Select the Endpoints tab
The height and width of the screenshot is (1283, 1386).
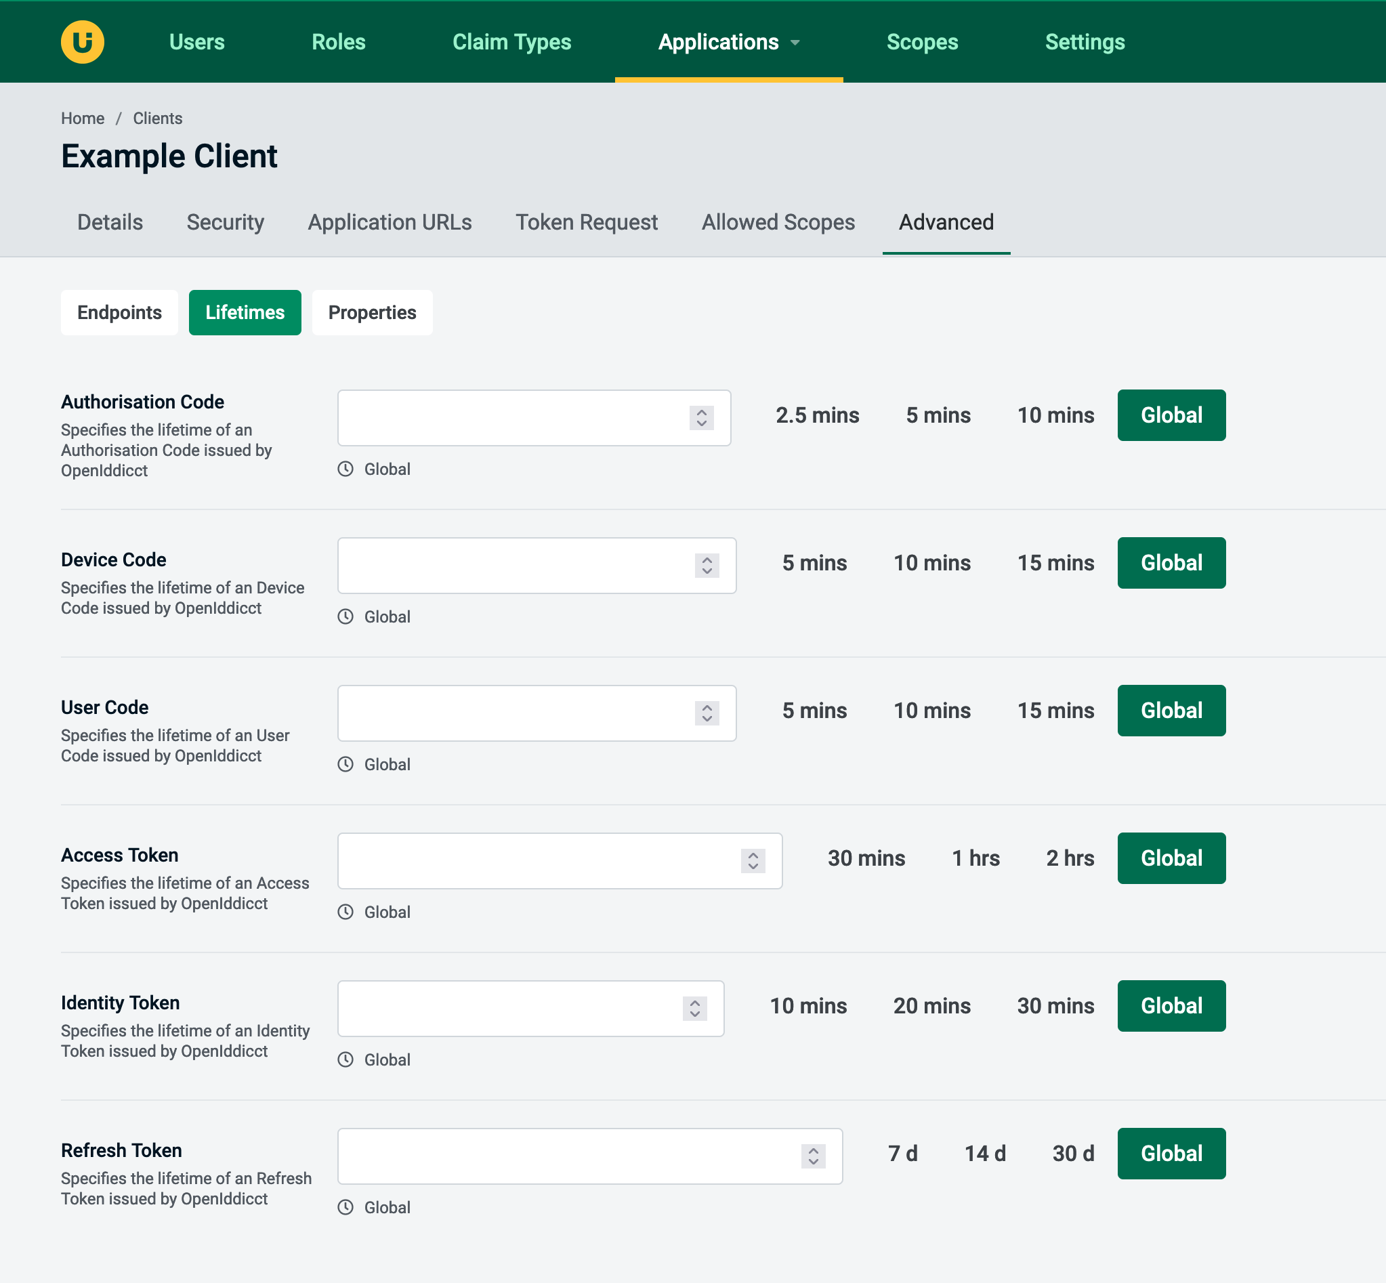[x=119, y=312]
